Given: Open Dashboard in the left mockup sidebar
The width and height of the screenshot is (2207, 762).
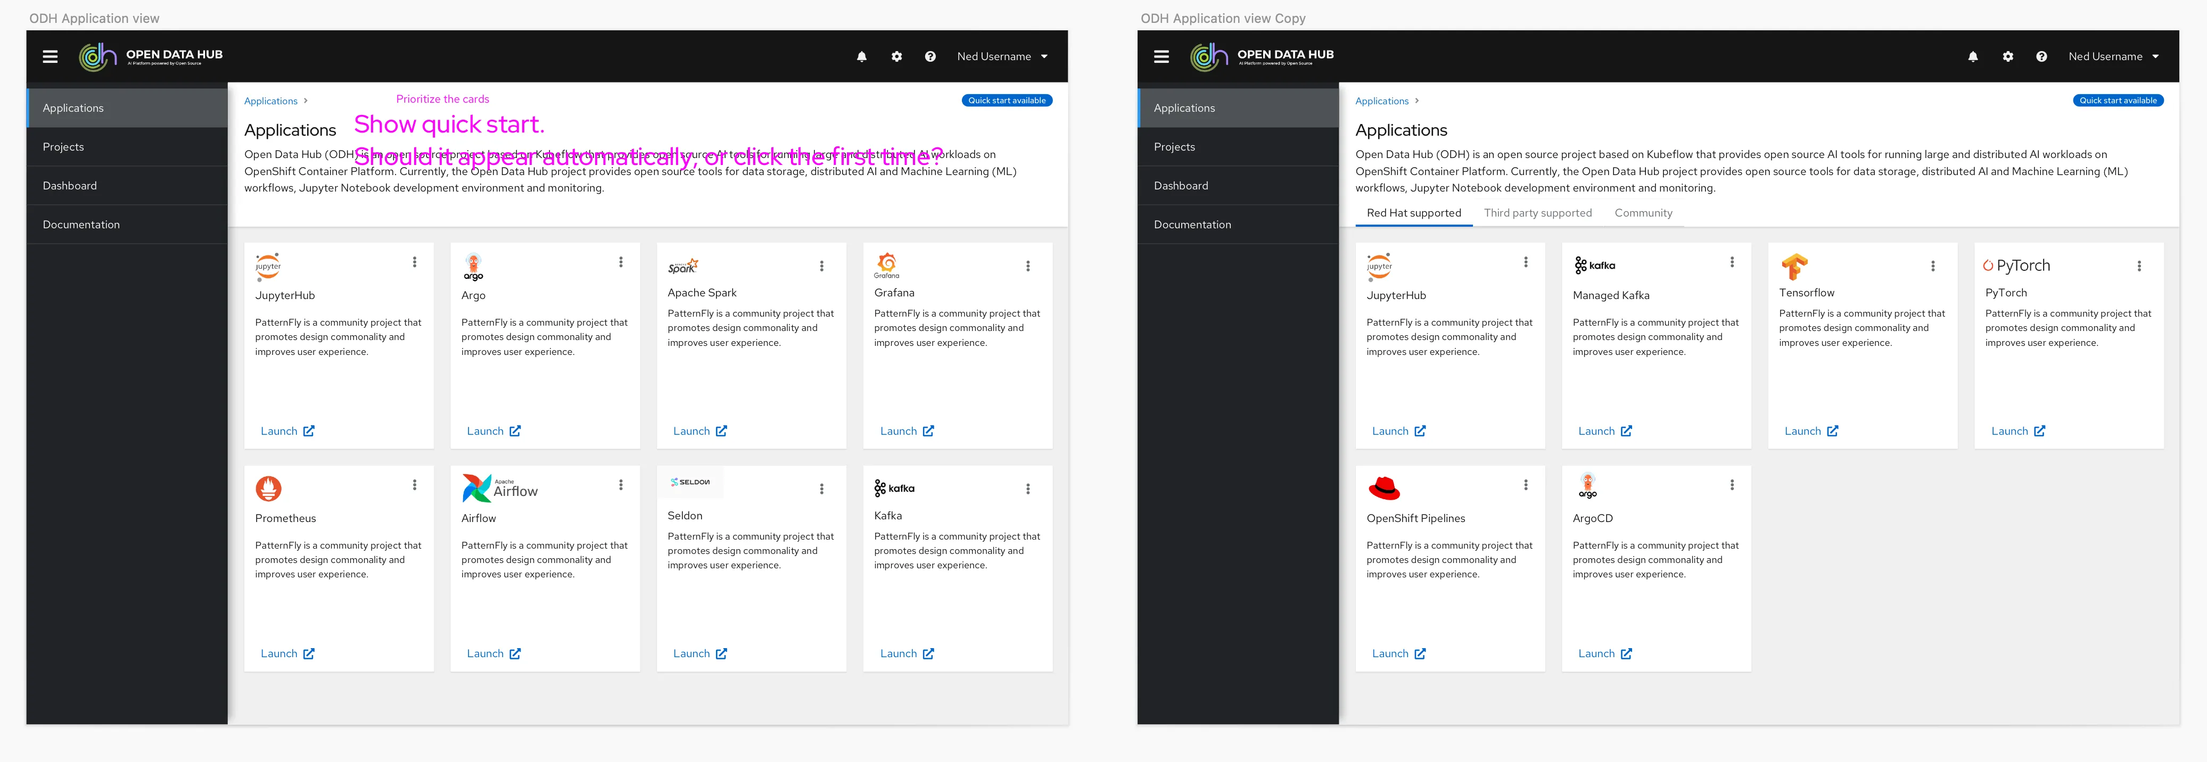Looking at the screenshot, I should 127,186.
